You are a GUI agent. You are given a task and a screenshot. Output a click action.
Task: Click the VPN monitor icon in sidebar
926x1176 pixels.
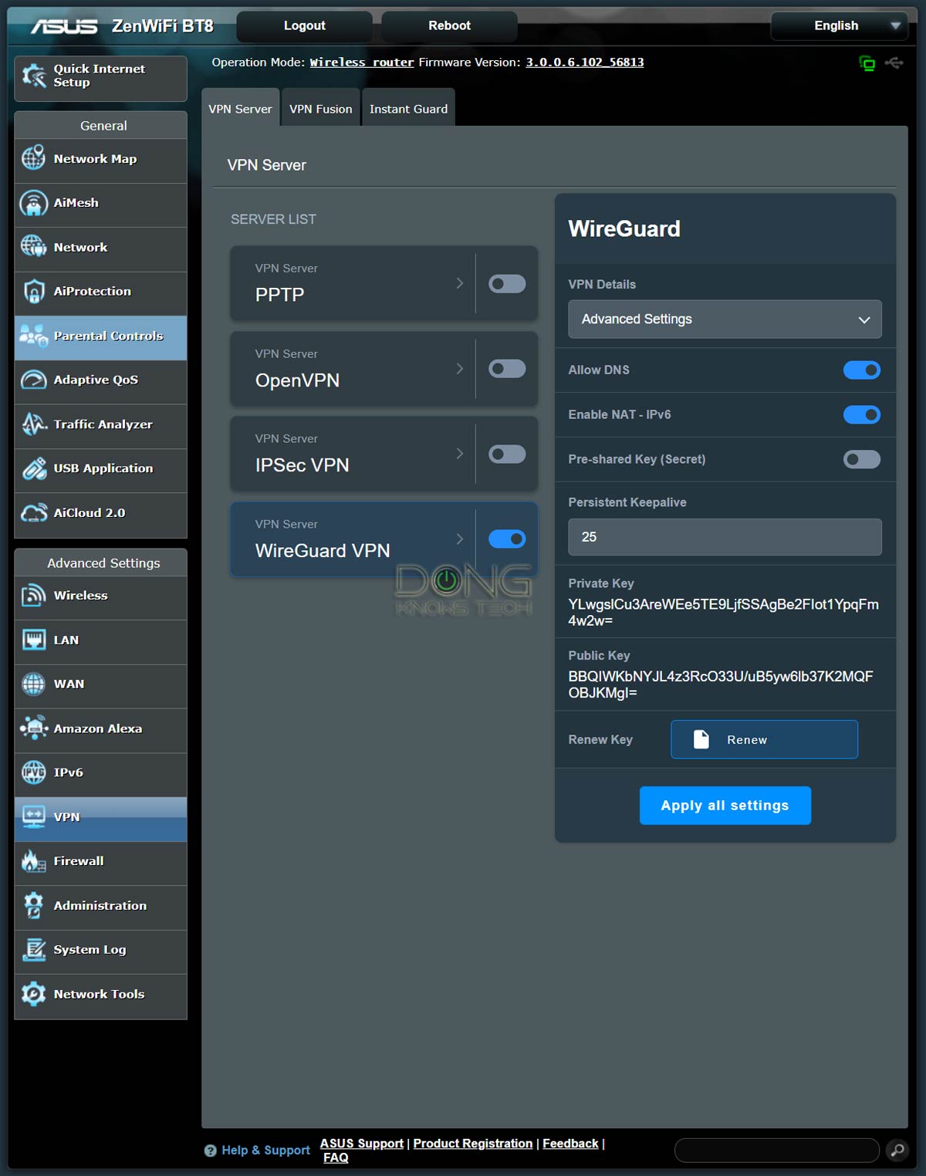point(33,816)
